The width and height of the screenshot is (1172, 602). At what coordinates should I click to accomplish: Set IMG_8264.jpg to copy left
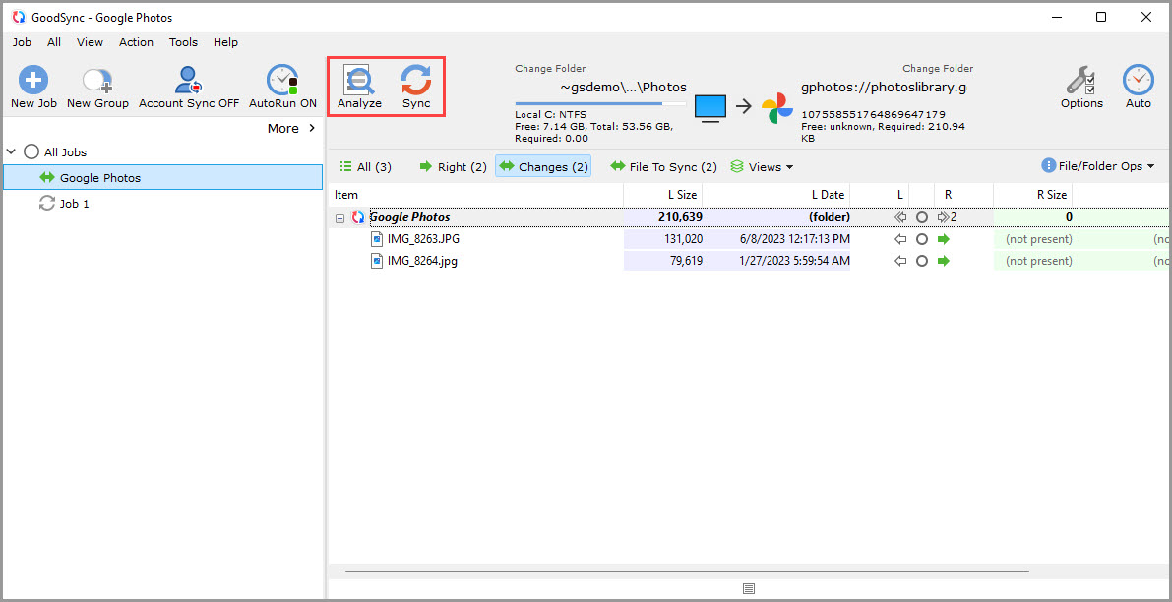pyautogui.click(x=899, y=260)
